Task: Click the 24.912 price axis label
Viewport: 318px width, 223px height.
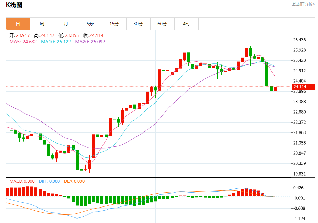Action: [299, 71]
